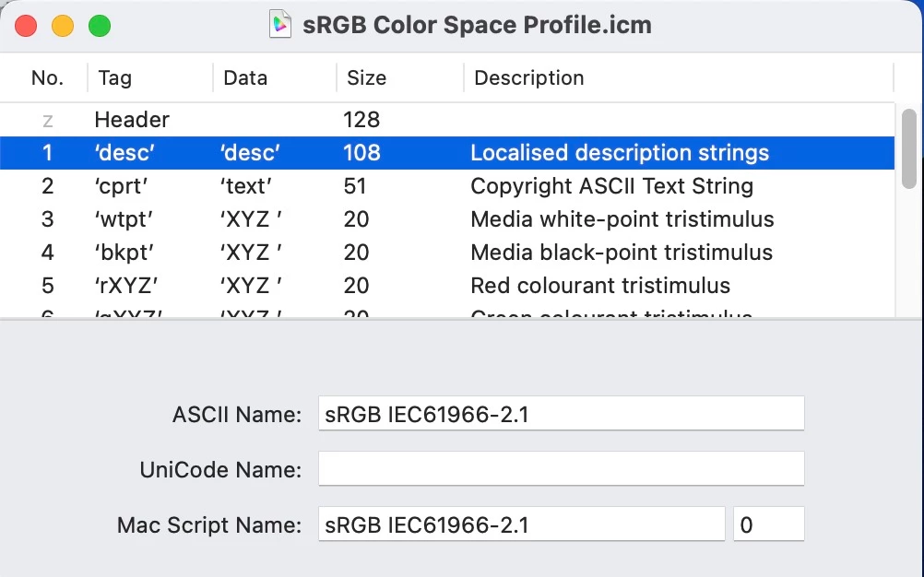This screenshot has height=577, width=924.
Task: Sort the table by the No. column
Action: 47,78
